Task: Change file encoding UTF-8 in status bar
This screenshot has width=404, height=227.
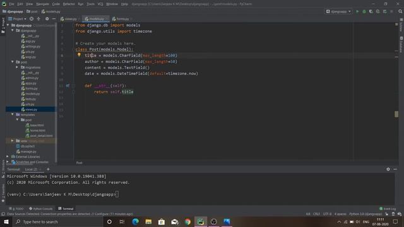Action: pos(327,214)
